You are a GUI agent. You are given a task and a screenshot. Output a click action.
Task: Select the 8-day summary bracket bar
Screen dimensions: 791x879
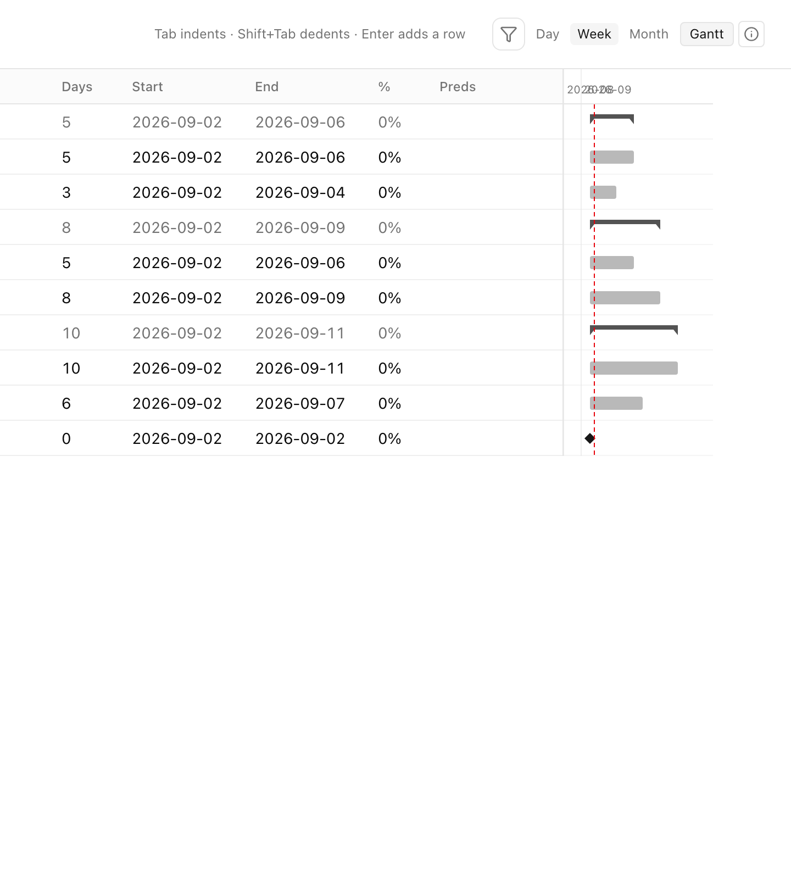click(625, 224)
